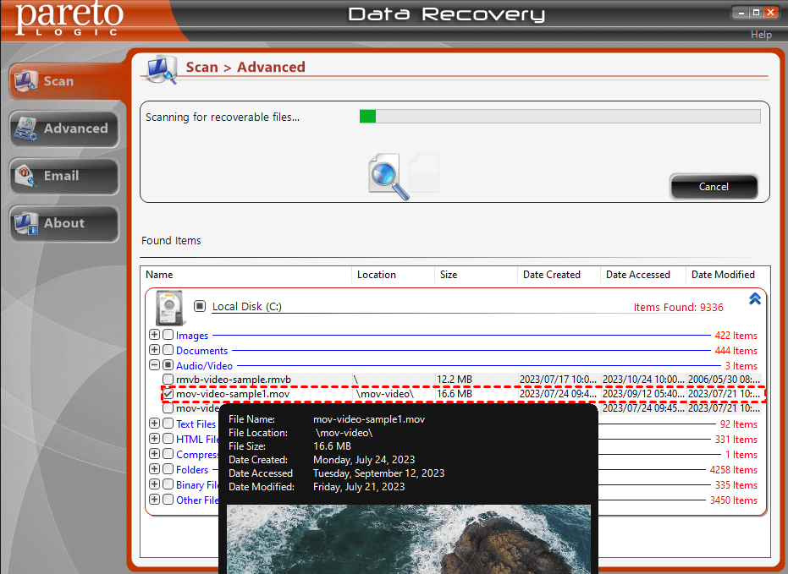Select the mov-video-sample1.mov file name
788x574 pixels.
click(x=233, y=394)
